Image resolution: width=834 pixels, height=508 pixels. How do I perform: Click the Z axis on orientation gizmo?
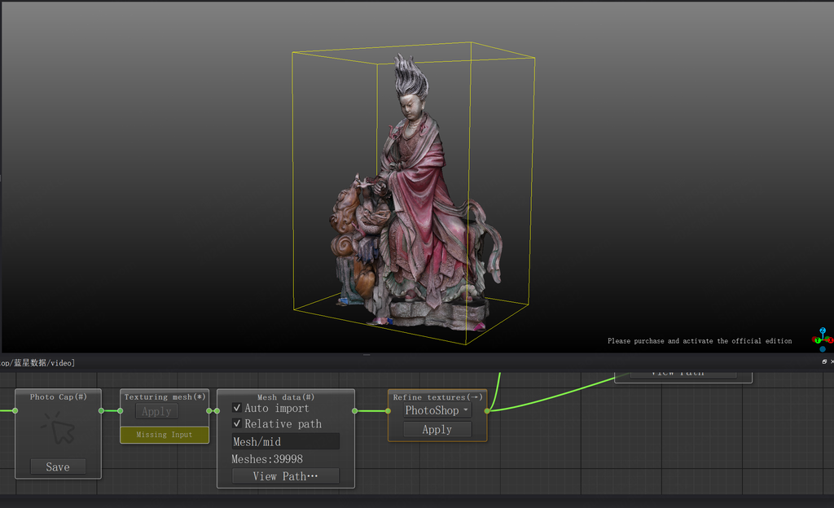pyautogui.click(x=823, y=331)
